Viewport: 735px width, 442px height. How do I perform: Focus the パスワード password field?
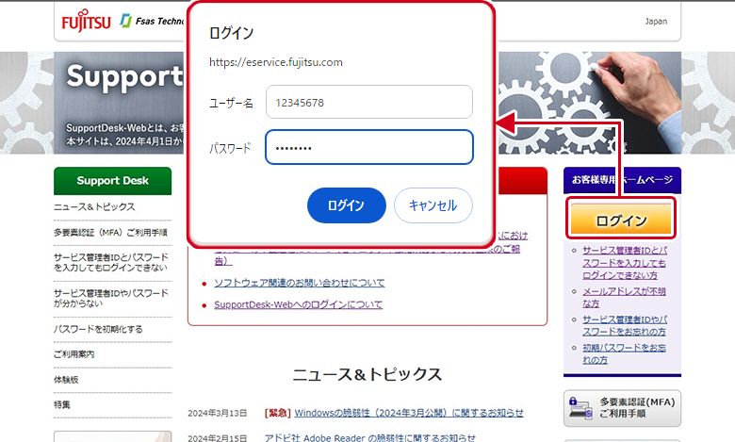pyautogui.click(x=368, y=147)
